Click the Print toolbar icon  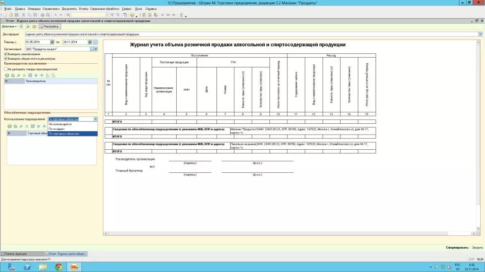coord(43,15)
